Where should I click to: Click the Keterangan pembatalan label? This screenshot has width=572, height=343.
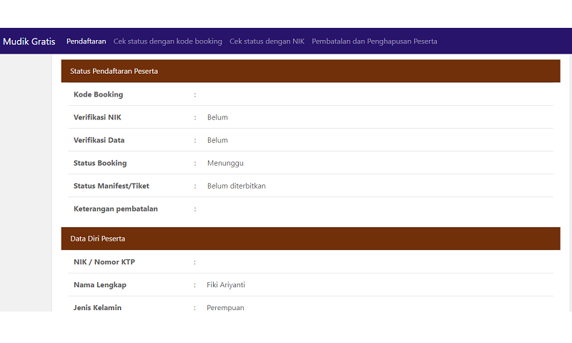click(x=115, y=209)
